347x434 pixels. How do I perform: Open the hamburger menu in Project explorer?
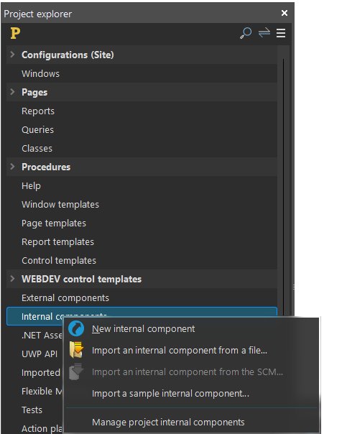[281, 33]
